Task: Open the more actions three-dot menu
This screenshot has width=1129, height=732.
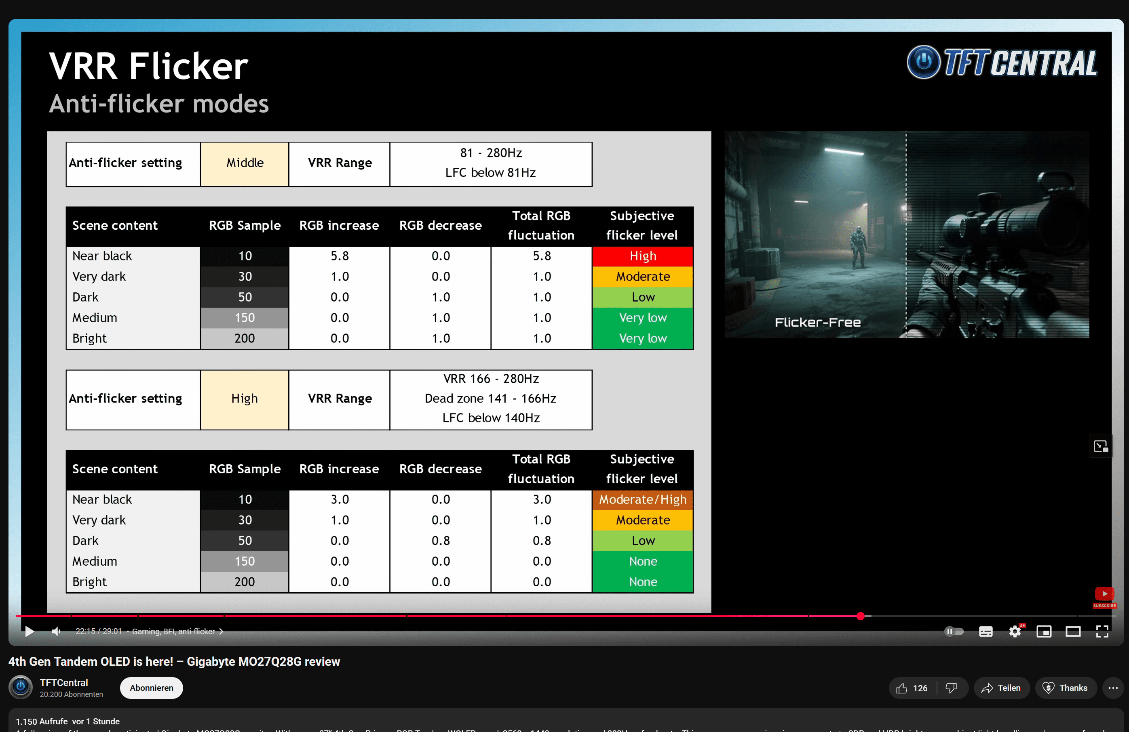Action: click(1113, 688)
